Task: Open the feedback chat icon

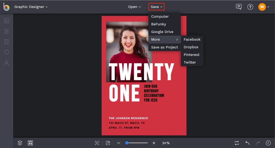Action: (239, 7)
